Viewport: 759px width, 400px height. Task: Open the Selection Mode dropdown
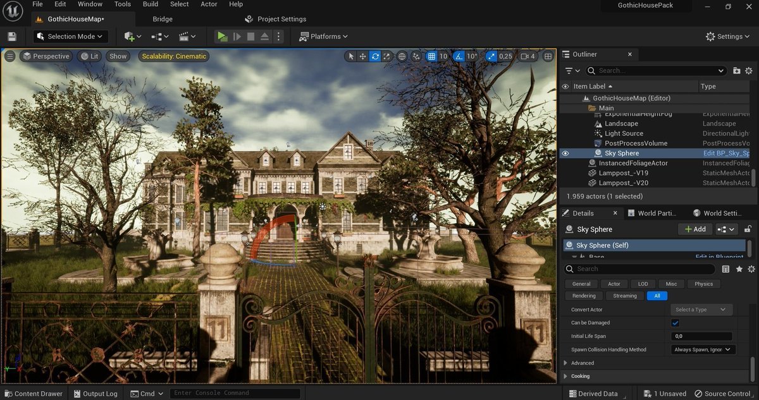point(70,36)
